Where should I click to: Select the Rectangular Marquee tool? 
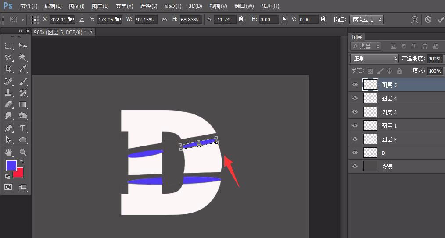coord(8,46)
